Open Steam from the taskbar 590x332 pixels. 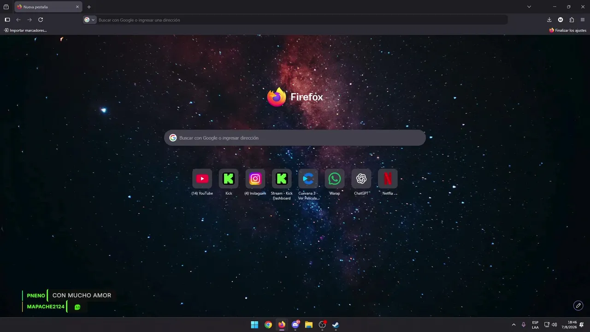tap(336, 325)
